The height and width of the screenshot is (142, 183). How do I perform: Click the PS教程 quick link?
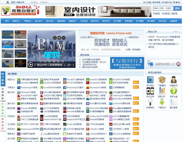156,14
